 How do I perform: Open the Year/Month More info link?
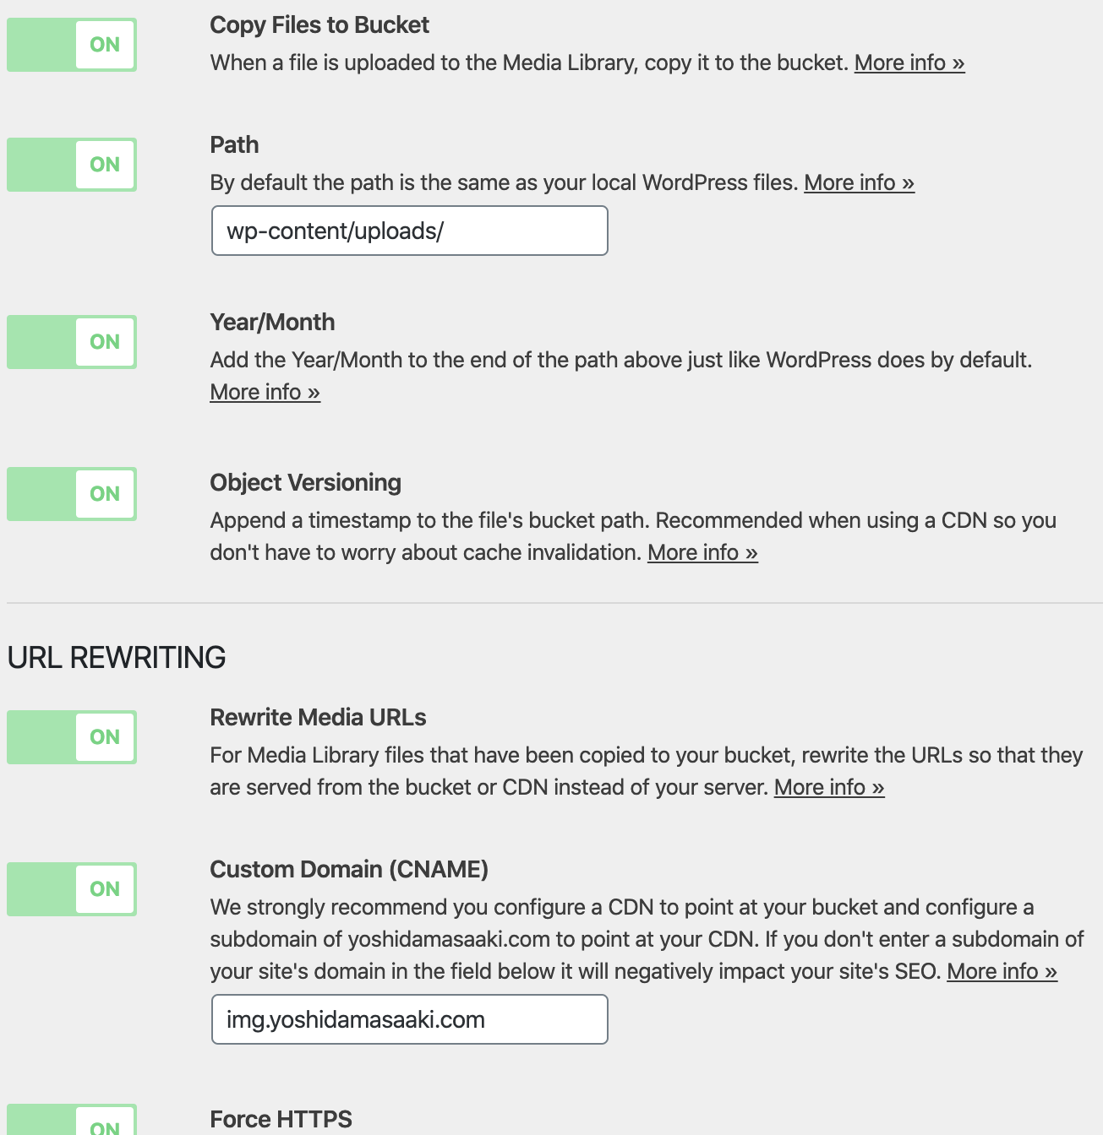265,393
